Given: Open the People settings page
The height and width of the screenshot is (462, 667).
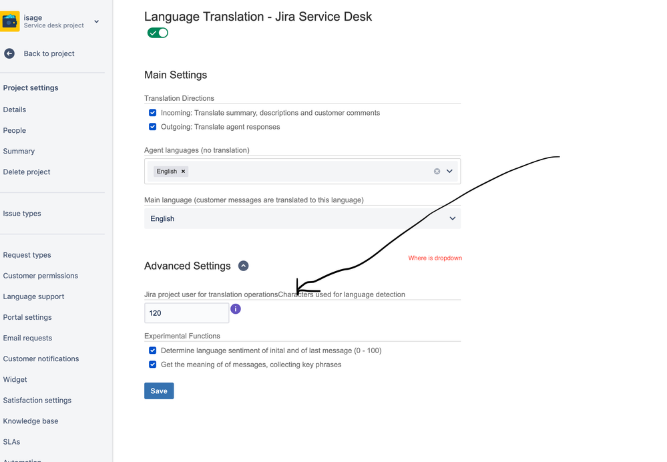Looking at the screenshot, I should pyautogui.click(x=15, y=131).
